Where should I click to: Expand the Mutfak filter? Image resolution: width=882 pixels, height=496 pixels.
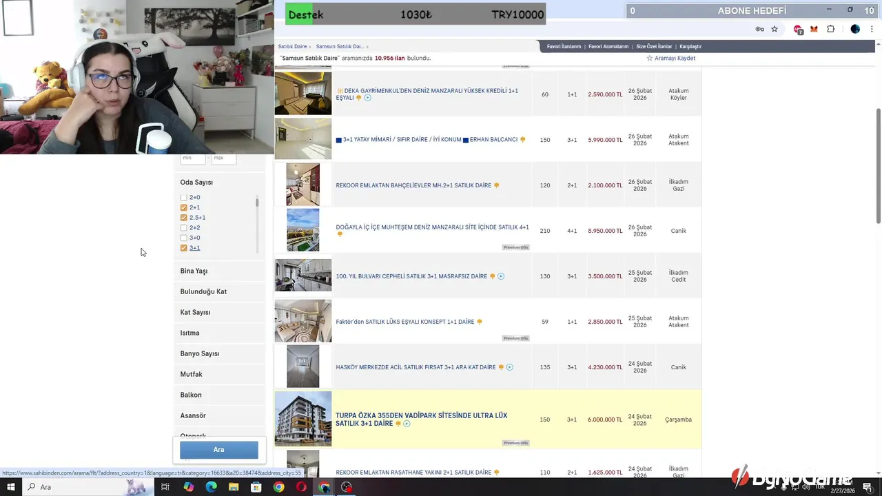pyautogui.click(x=219, y=374)
